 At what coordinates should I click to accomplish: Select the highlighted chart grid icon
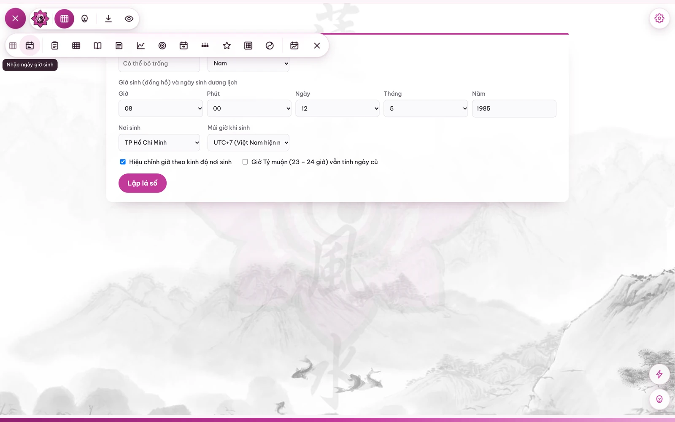click(x=64, y=19)
